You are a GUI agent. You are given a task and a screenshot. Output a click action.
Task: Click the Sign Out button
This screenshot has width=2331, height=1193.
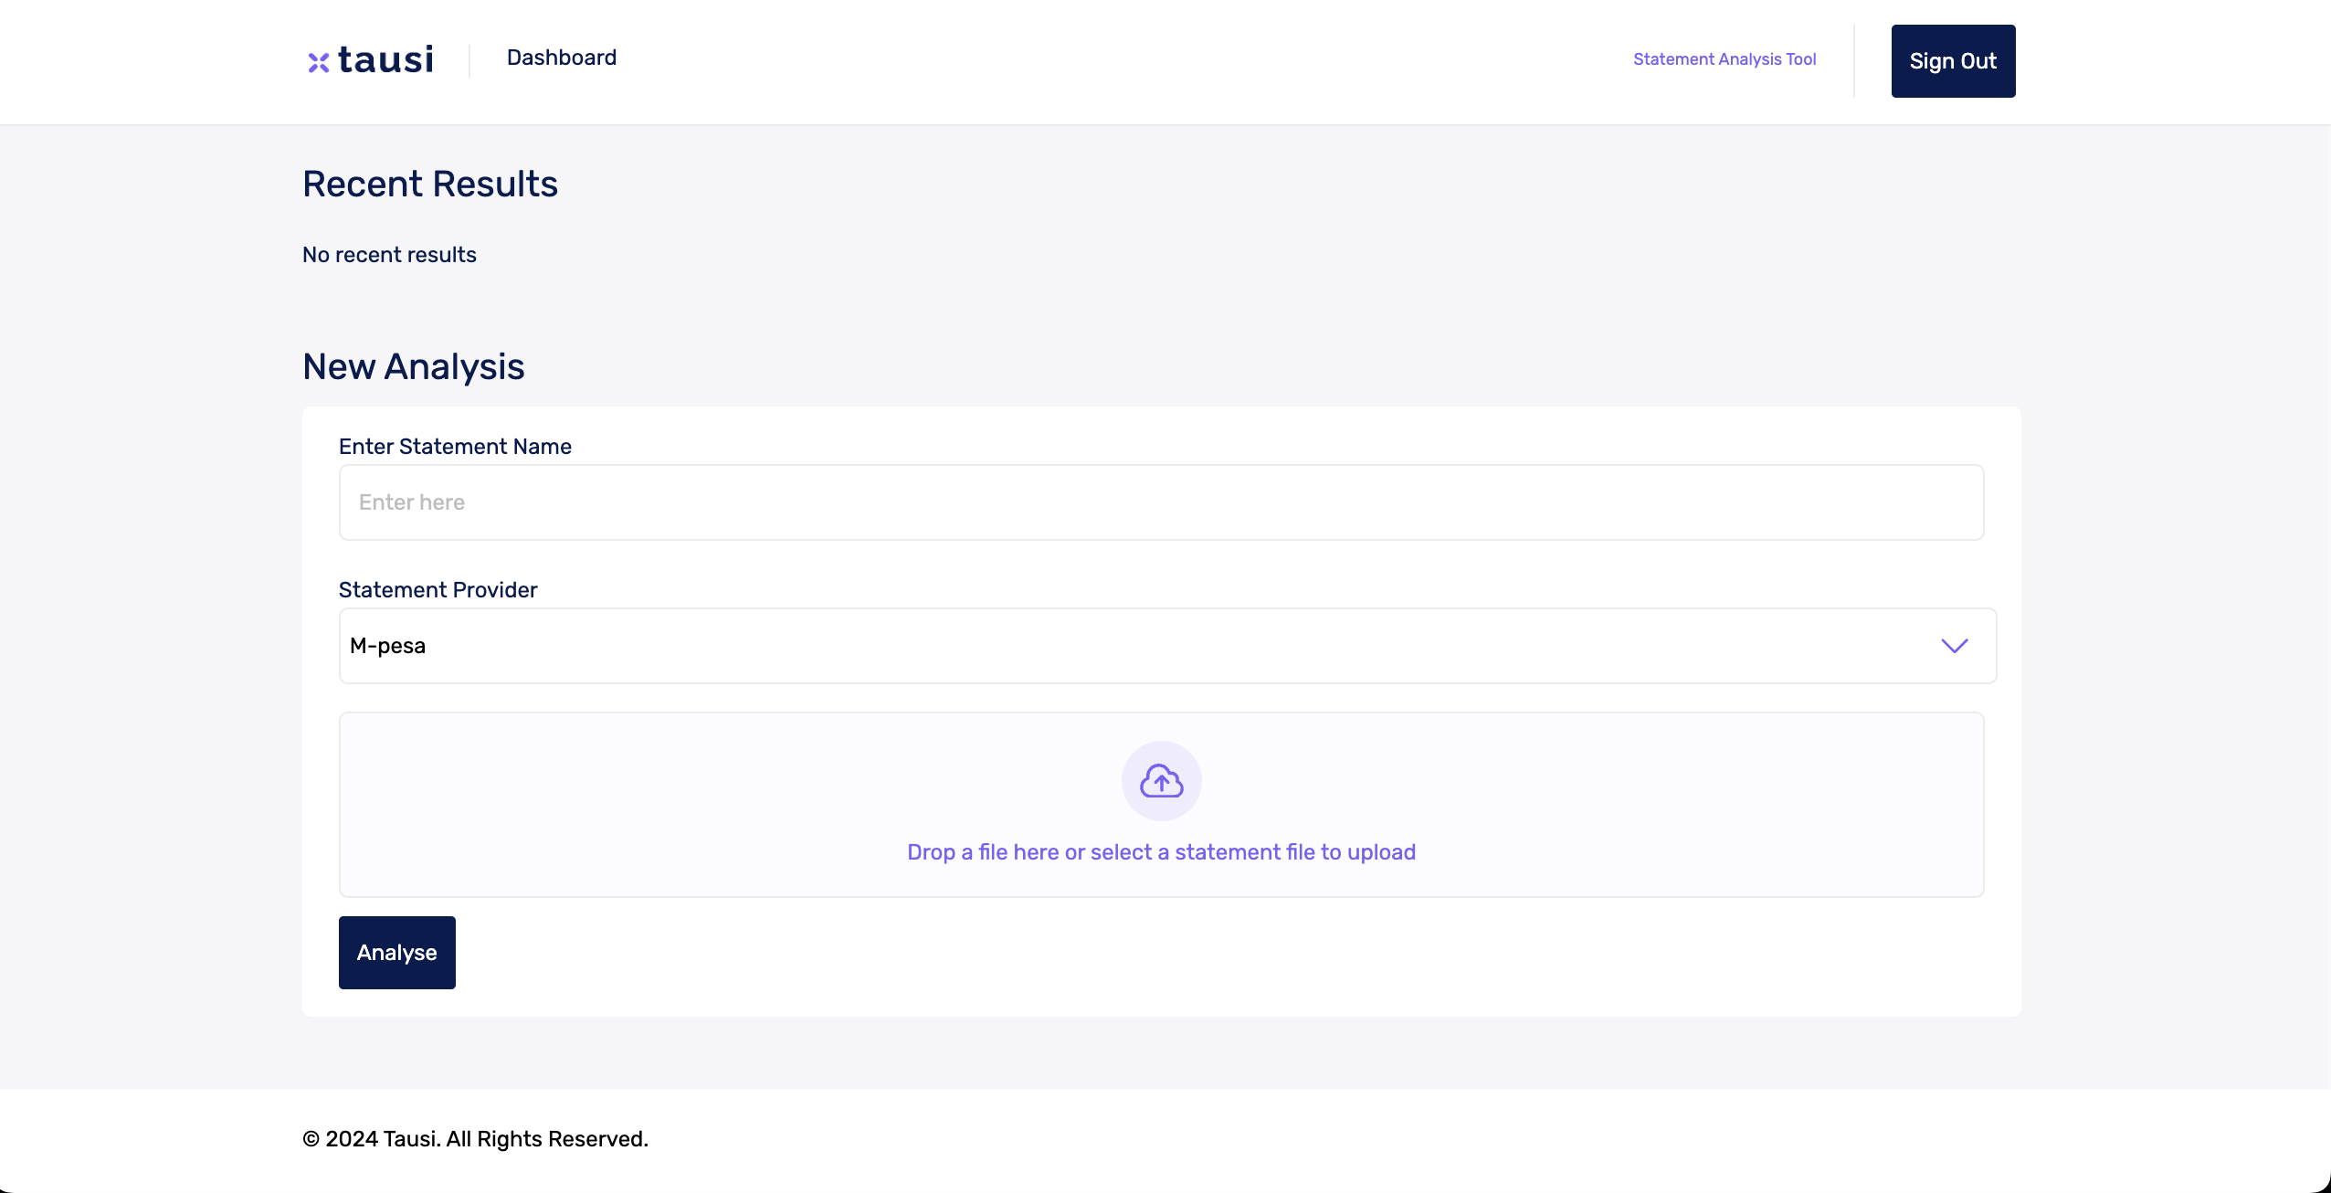(x=1953, y=61)
